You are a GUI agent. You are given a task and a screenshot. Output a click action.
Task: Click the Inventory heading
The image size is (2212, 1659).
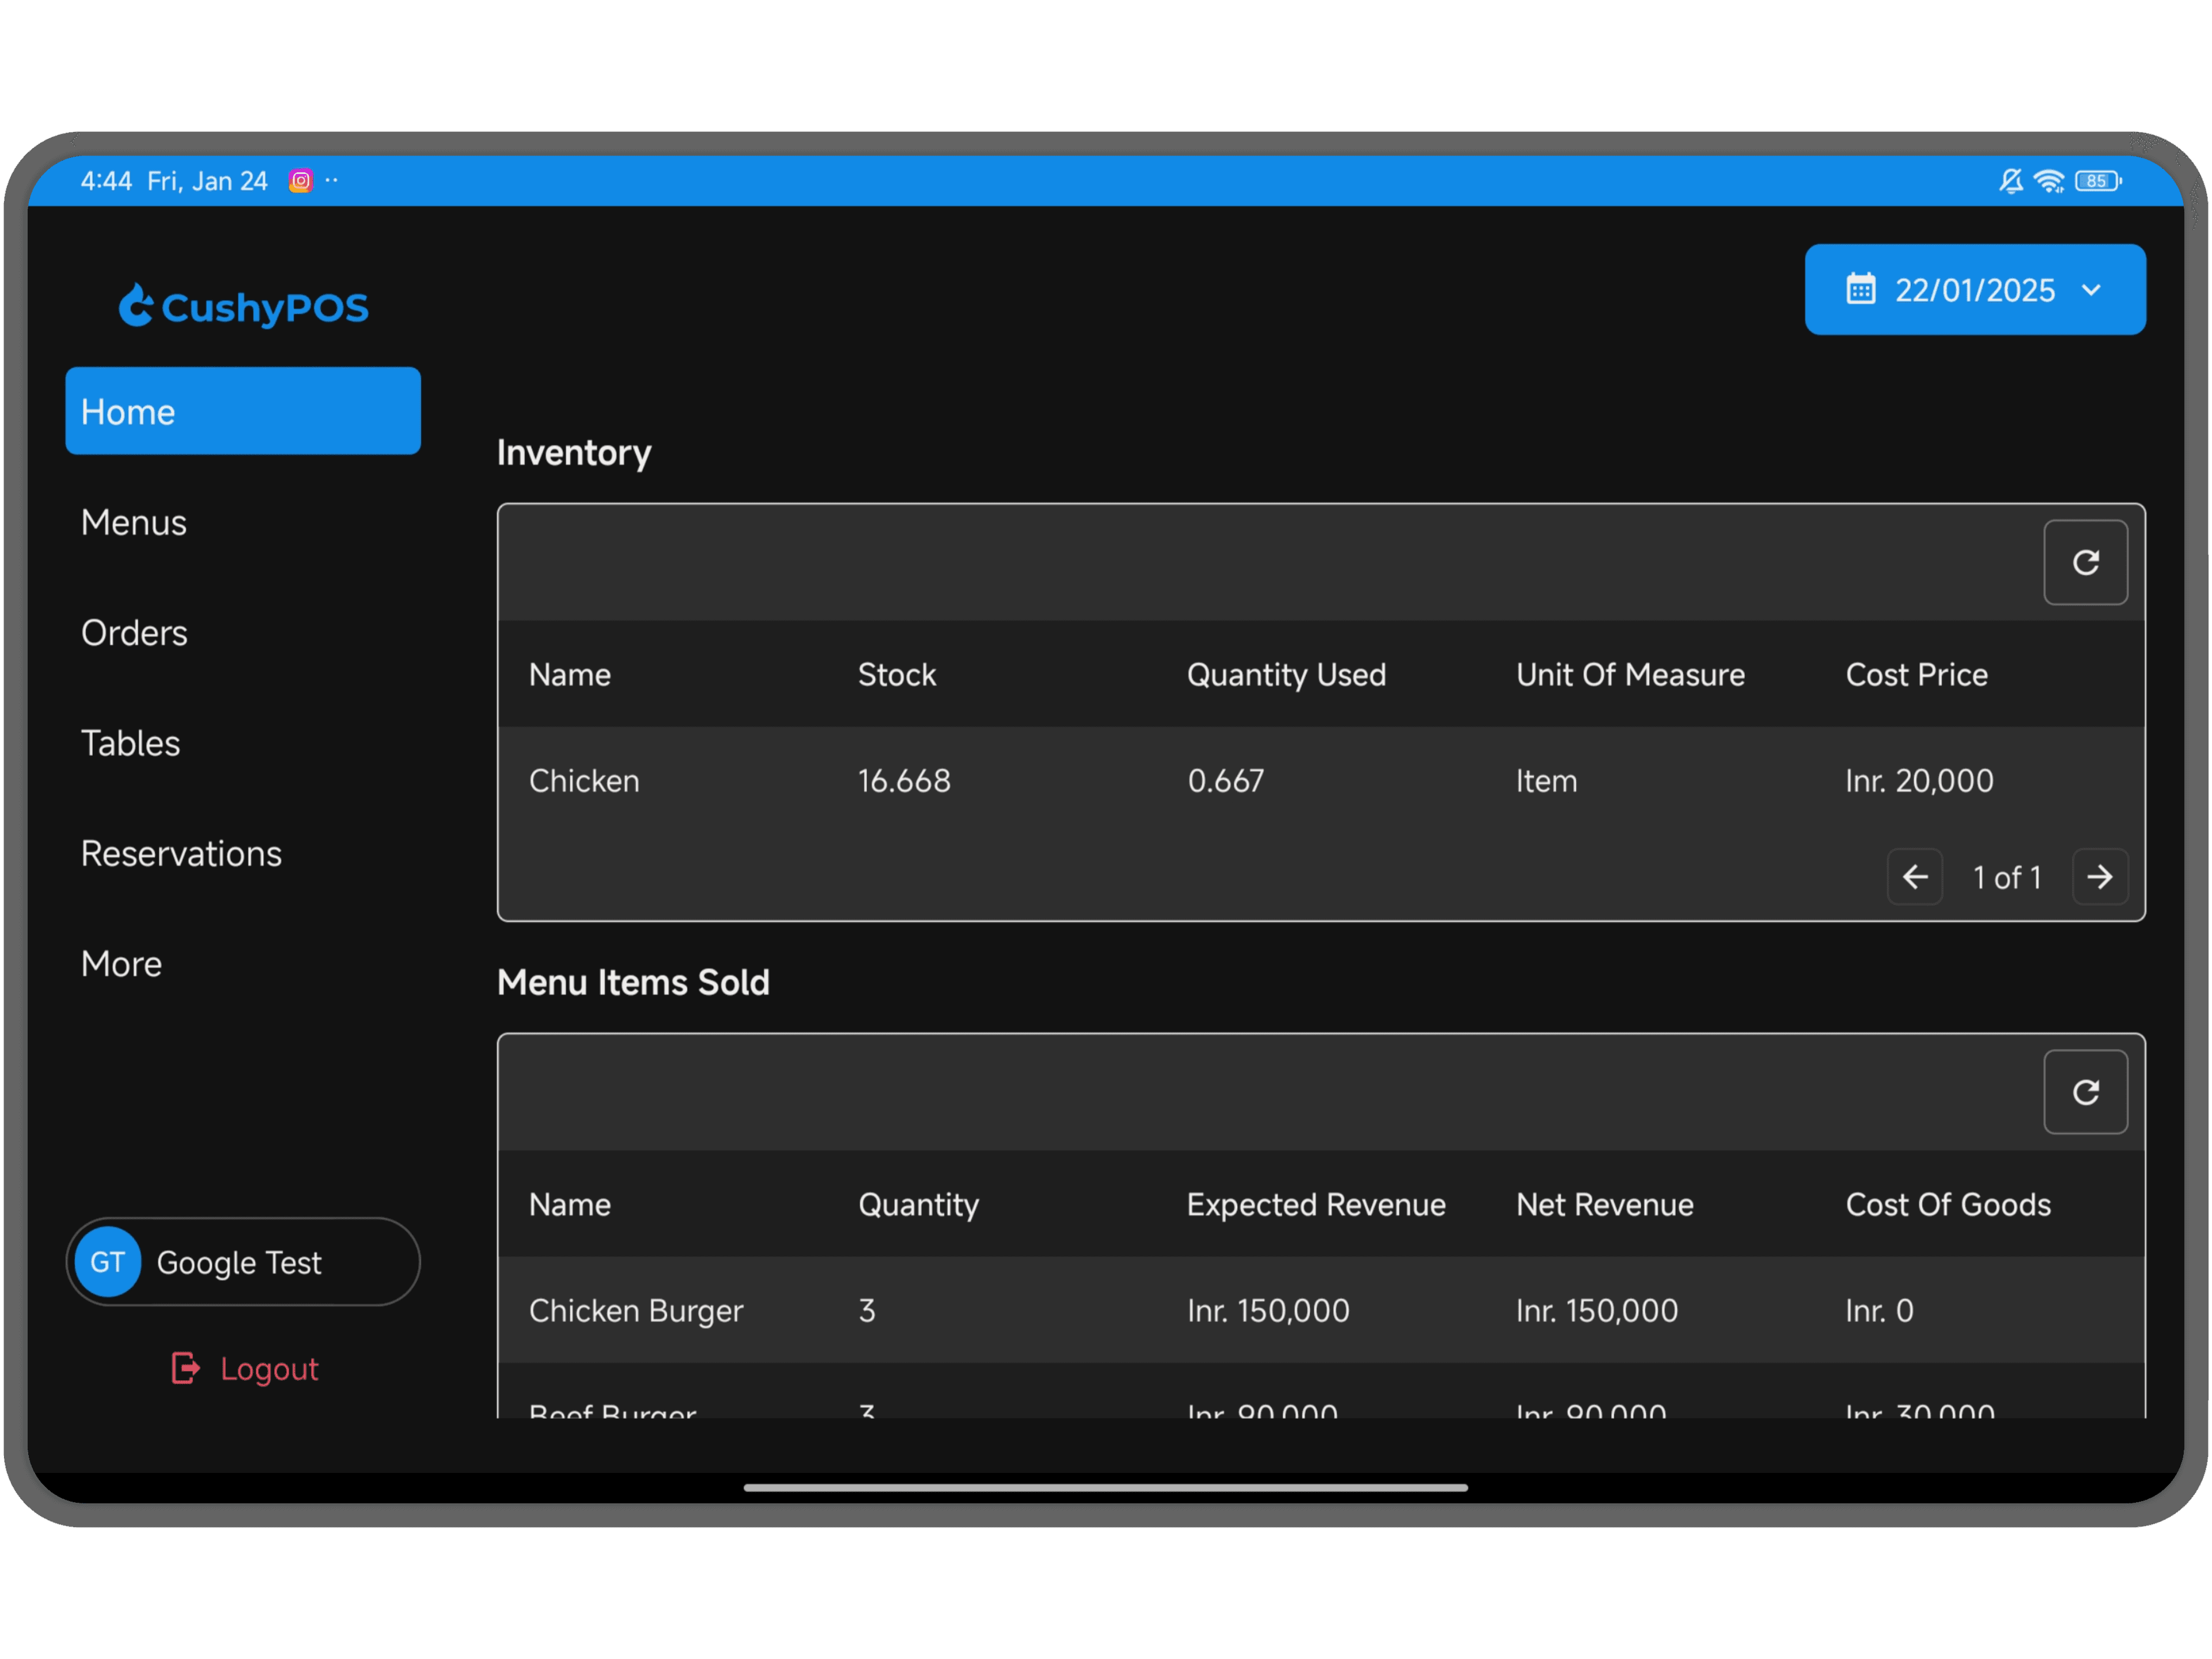[x=574, y=453]
